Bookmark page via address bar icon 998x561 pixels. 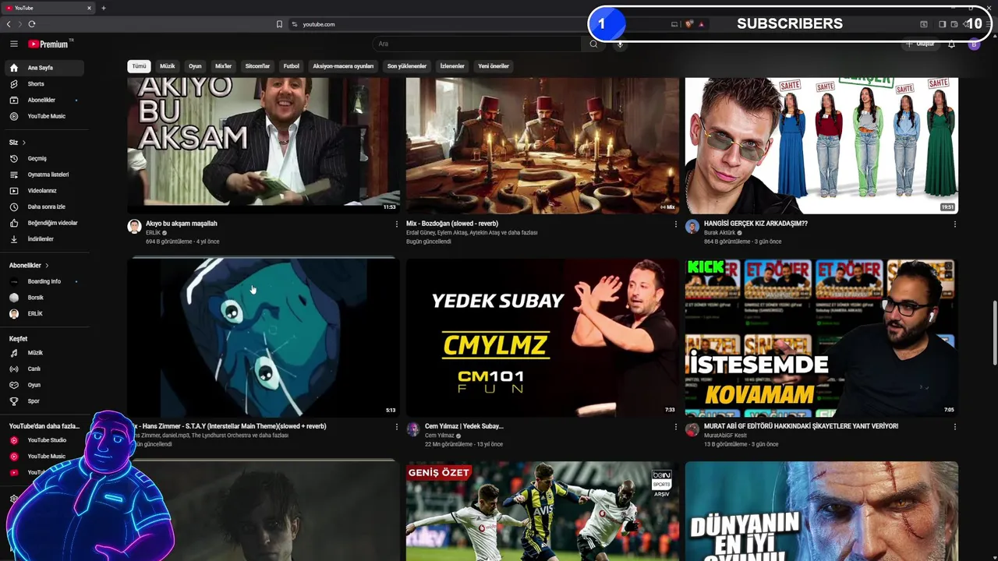pyautogui.click(x=279, y=24)
